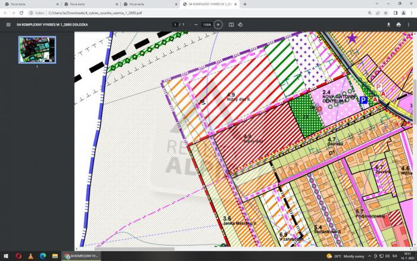Click the fit to page button
The image size is (417, 261).
231,24
